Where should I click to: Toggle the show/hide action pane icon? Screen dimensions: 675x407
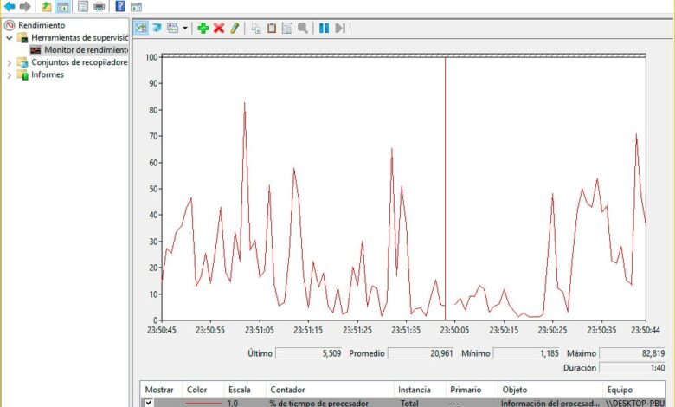coord(136,6)
